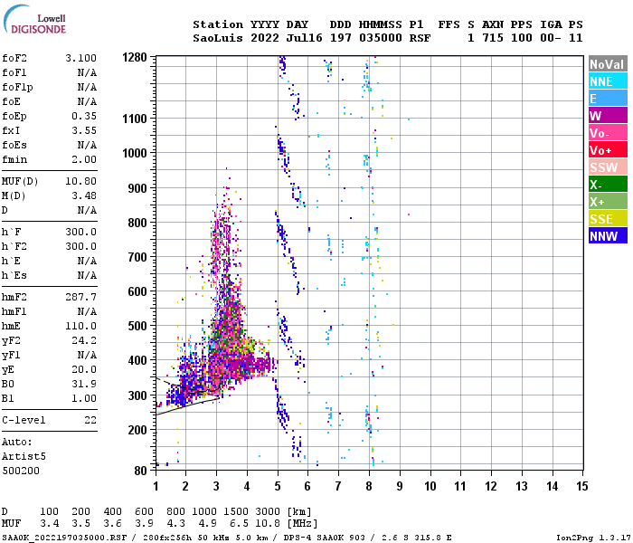Click the 1000 km height axis label
633x543 pixels.
pos(135,153)
